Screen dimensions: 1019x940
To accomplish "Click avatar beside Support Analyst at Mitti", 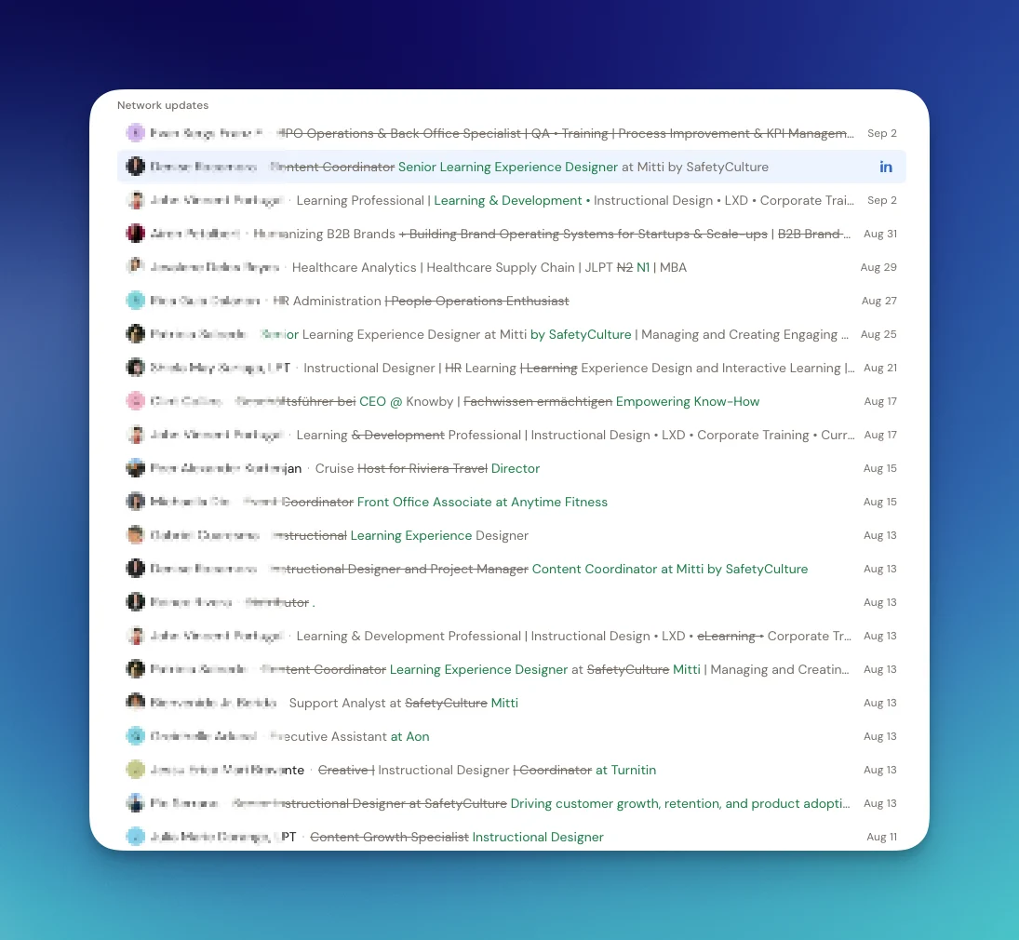I will (135, 703).
